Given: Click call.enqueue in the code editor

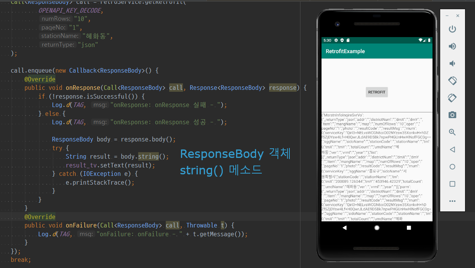Looking at the screenshot, I should [31, 71].
